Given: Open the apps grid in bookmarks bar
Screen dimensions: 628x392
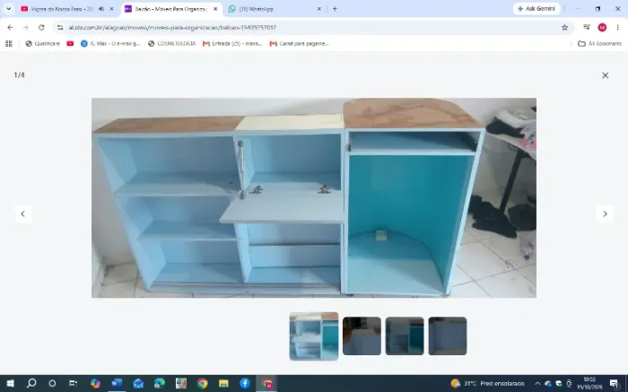Looking at the screenshot, I should tap(9, 44).
